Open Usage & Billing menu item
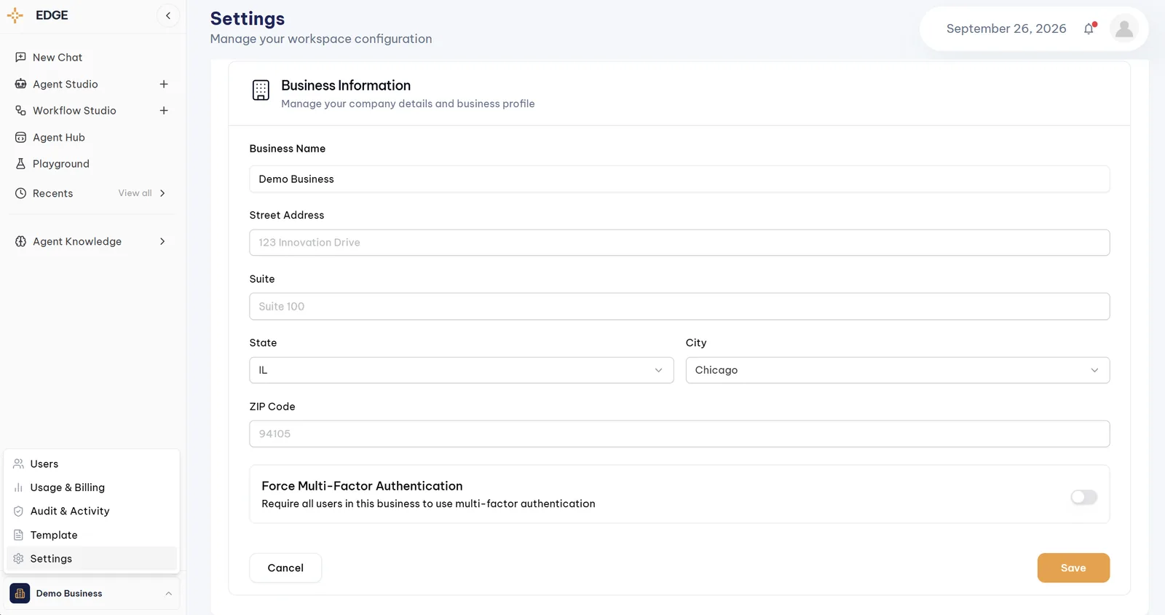Viewport: 1165px width, 615px height. coord(92,487)
